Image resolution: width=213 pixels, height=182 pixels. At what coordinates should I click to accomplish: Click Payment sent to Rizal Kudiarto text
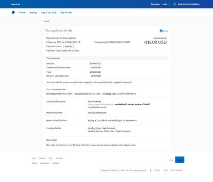coord(61,38)
